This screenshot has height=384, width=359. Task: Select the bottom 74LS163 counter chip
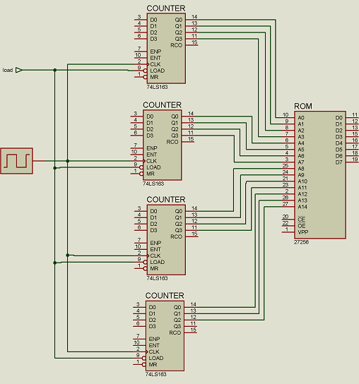165,336
